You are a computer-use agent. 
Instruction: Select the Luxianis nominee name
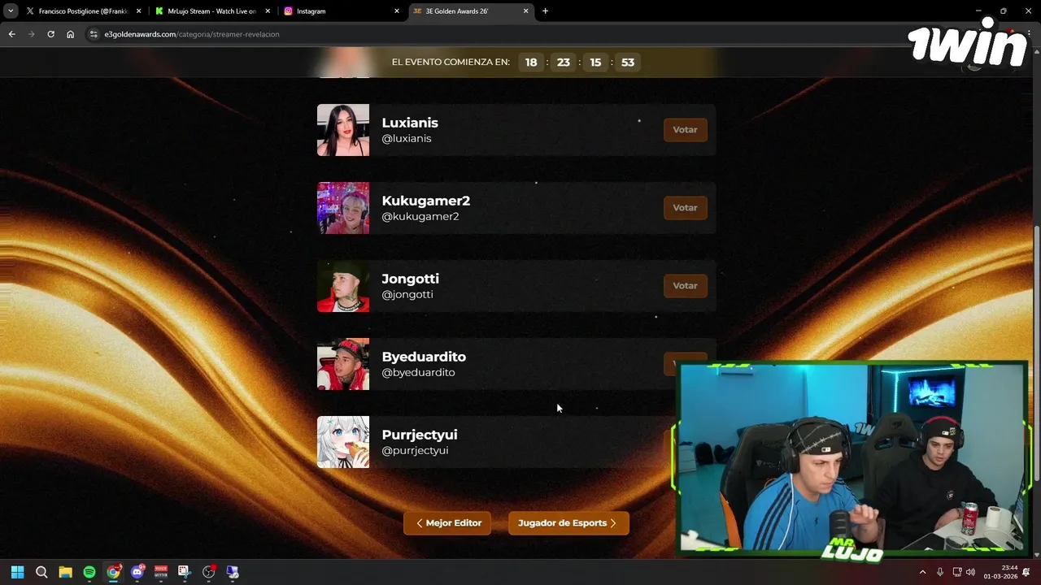[410, 123]
